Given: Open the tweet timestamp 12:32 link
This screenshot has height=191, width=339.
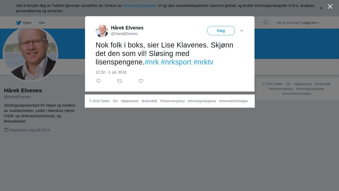Looking at the screenshot, I should click(x=111, y=72).
